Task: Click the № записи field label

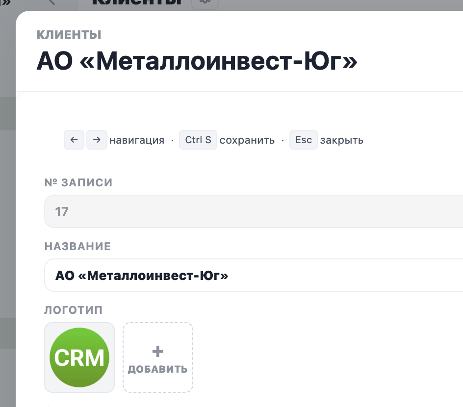Action: (78, 182)
